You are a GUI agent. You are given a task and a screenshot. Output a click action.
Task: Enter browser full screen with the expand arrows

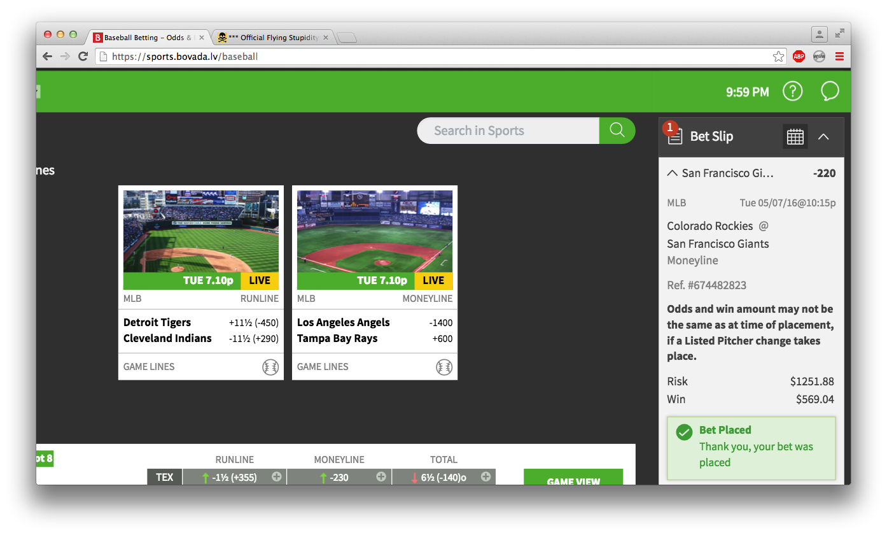pos(840,33)
